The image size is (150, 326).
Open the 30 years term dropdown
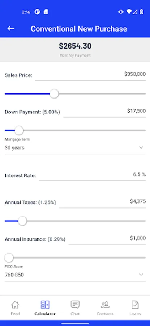(75, 148)
